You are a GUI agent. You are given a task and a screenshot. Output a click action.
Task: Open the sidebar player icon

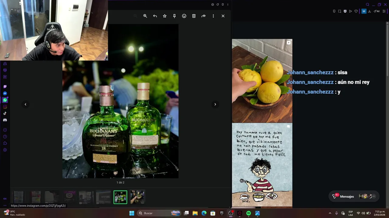(x=5, y=130)
